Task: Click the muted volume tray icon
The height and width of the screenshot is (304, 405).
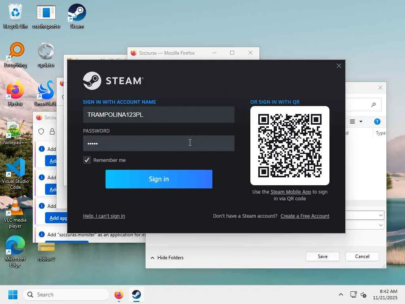Action: point(363,294)
